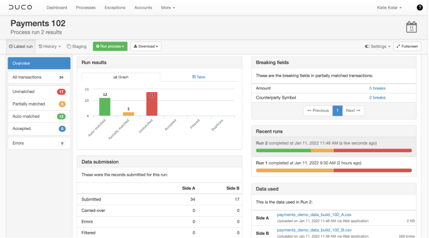429x238 pixels.
Task: Click the red Unmatched count badge 17
Action: pos(61,92)
